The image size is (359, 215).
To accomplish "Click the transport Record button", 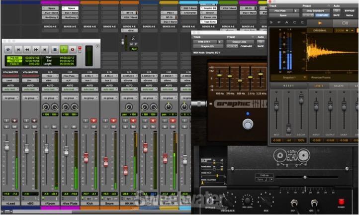I will point(73,49).
